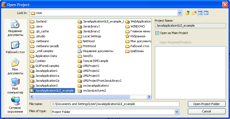The width and height of the screenshot is (230, 119).
Task: Switch to List view icon
Action: [x=200, y=13]
